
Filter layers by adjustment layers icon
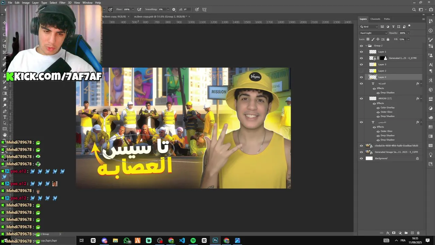(388, 27)
